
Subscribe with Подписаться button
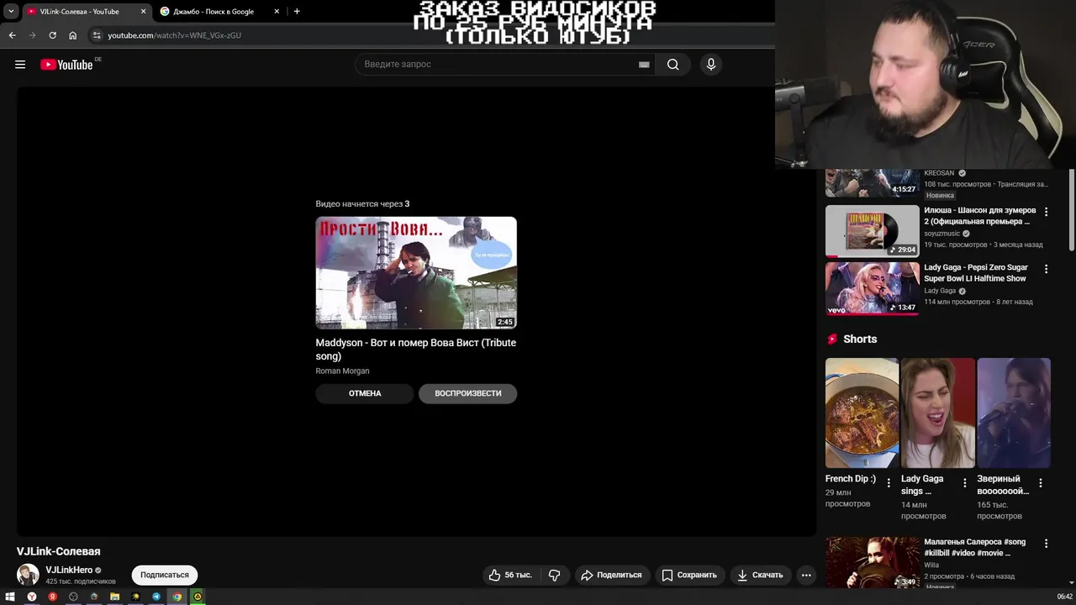(x=164, y=575)
